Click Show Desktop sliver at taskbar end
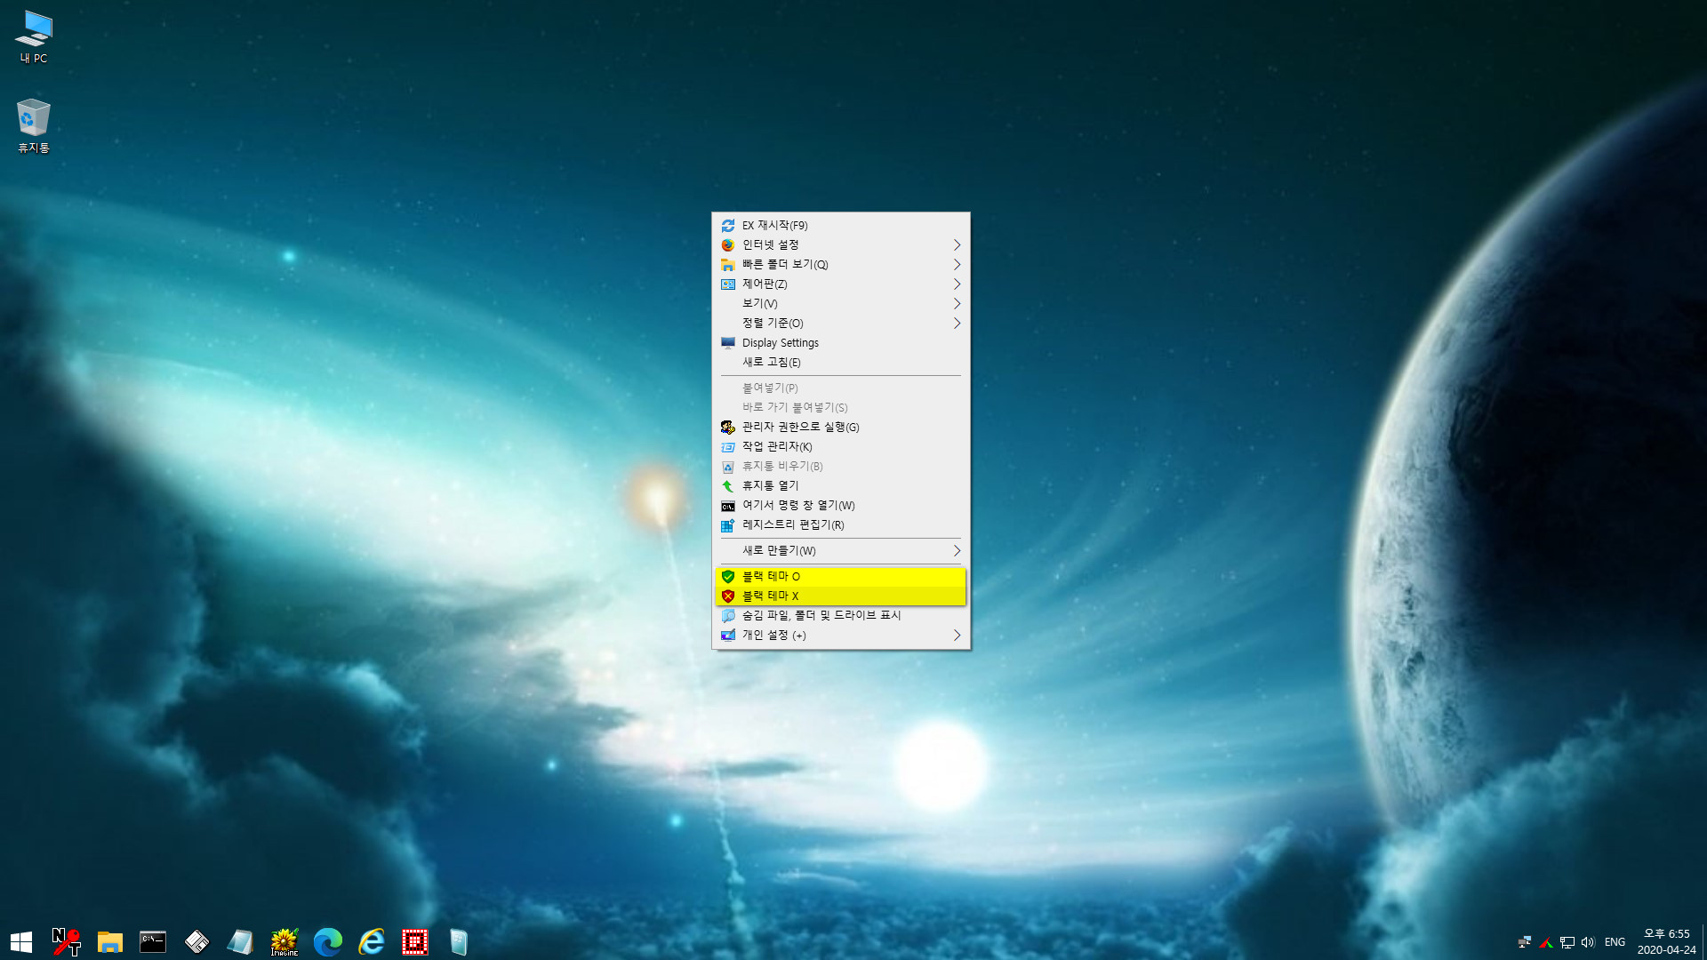 1704,942
